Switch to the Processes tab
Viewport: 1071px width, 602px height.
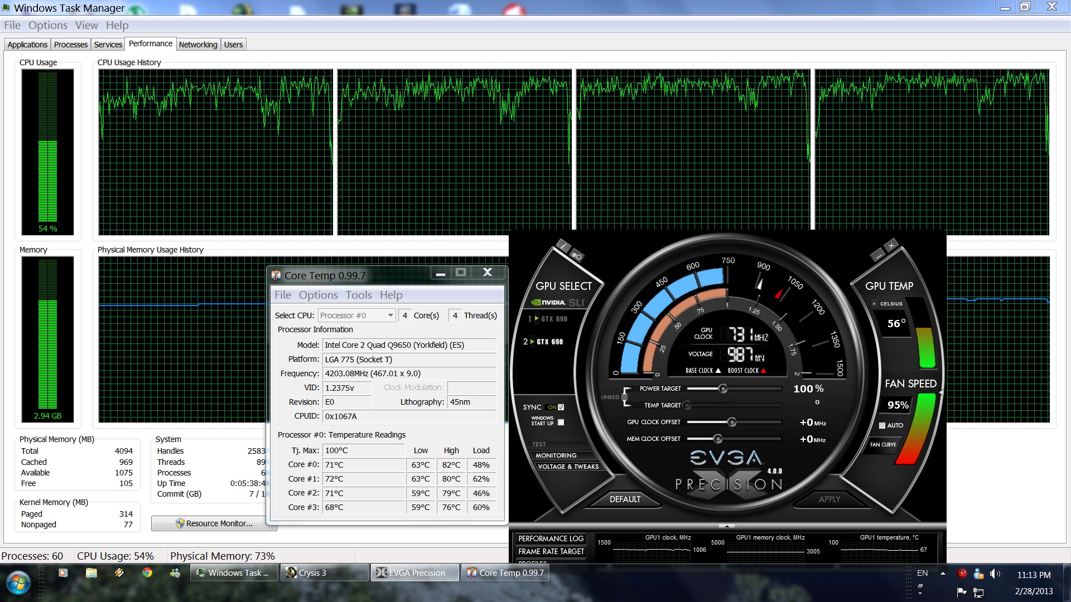tap(71, 45)
